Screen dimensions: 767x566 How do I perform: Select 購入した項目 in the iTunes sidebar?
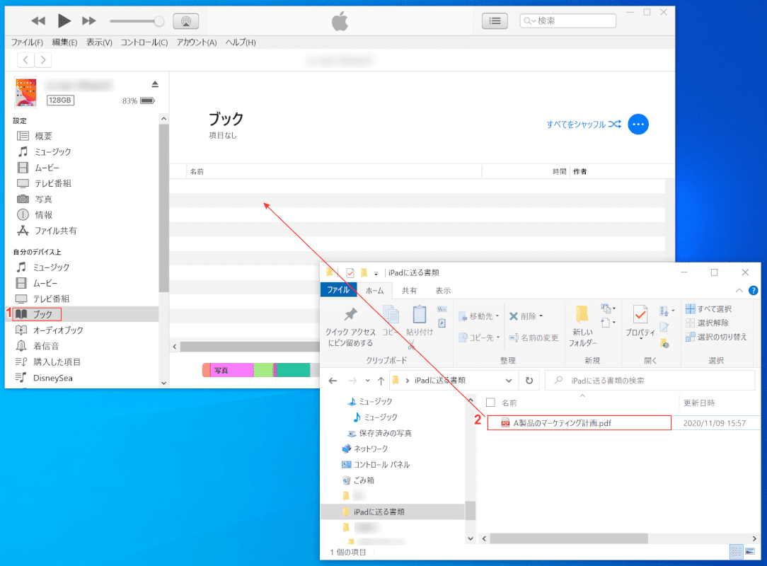[57, 362]
